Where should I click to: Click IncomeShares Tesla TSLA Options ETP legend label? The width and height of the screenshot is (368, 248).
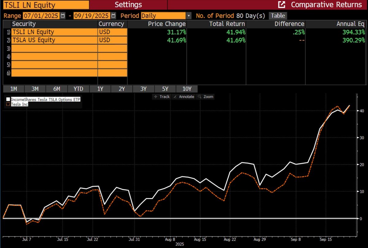pos(46,100)
